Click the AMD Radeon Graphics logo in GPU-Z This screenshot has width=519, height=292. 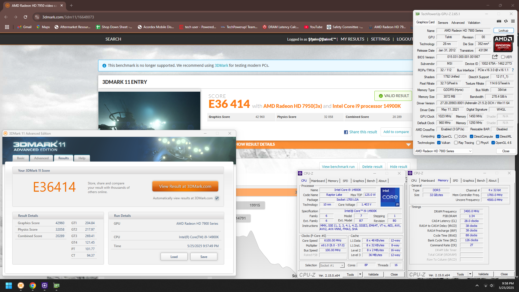(503, 43)
